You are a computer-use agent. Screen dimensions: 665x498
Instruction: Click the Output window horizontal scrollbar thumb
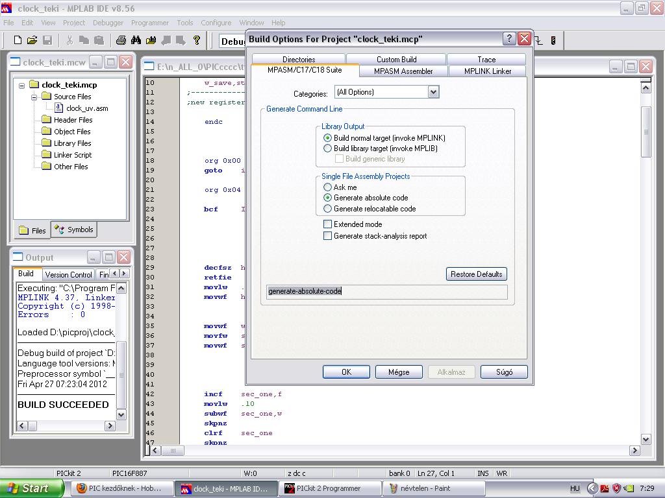click(32, 425)
